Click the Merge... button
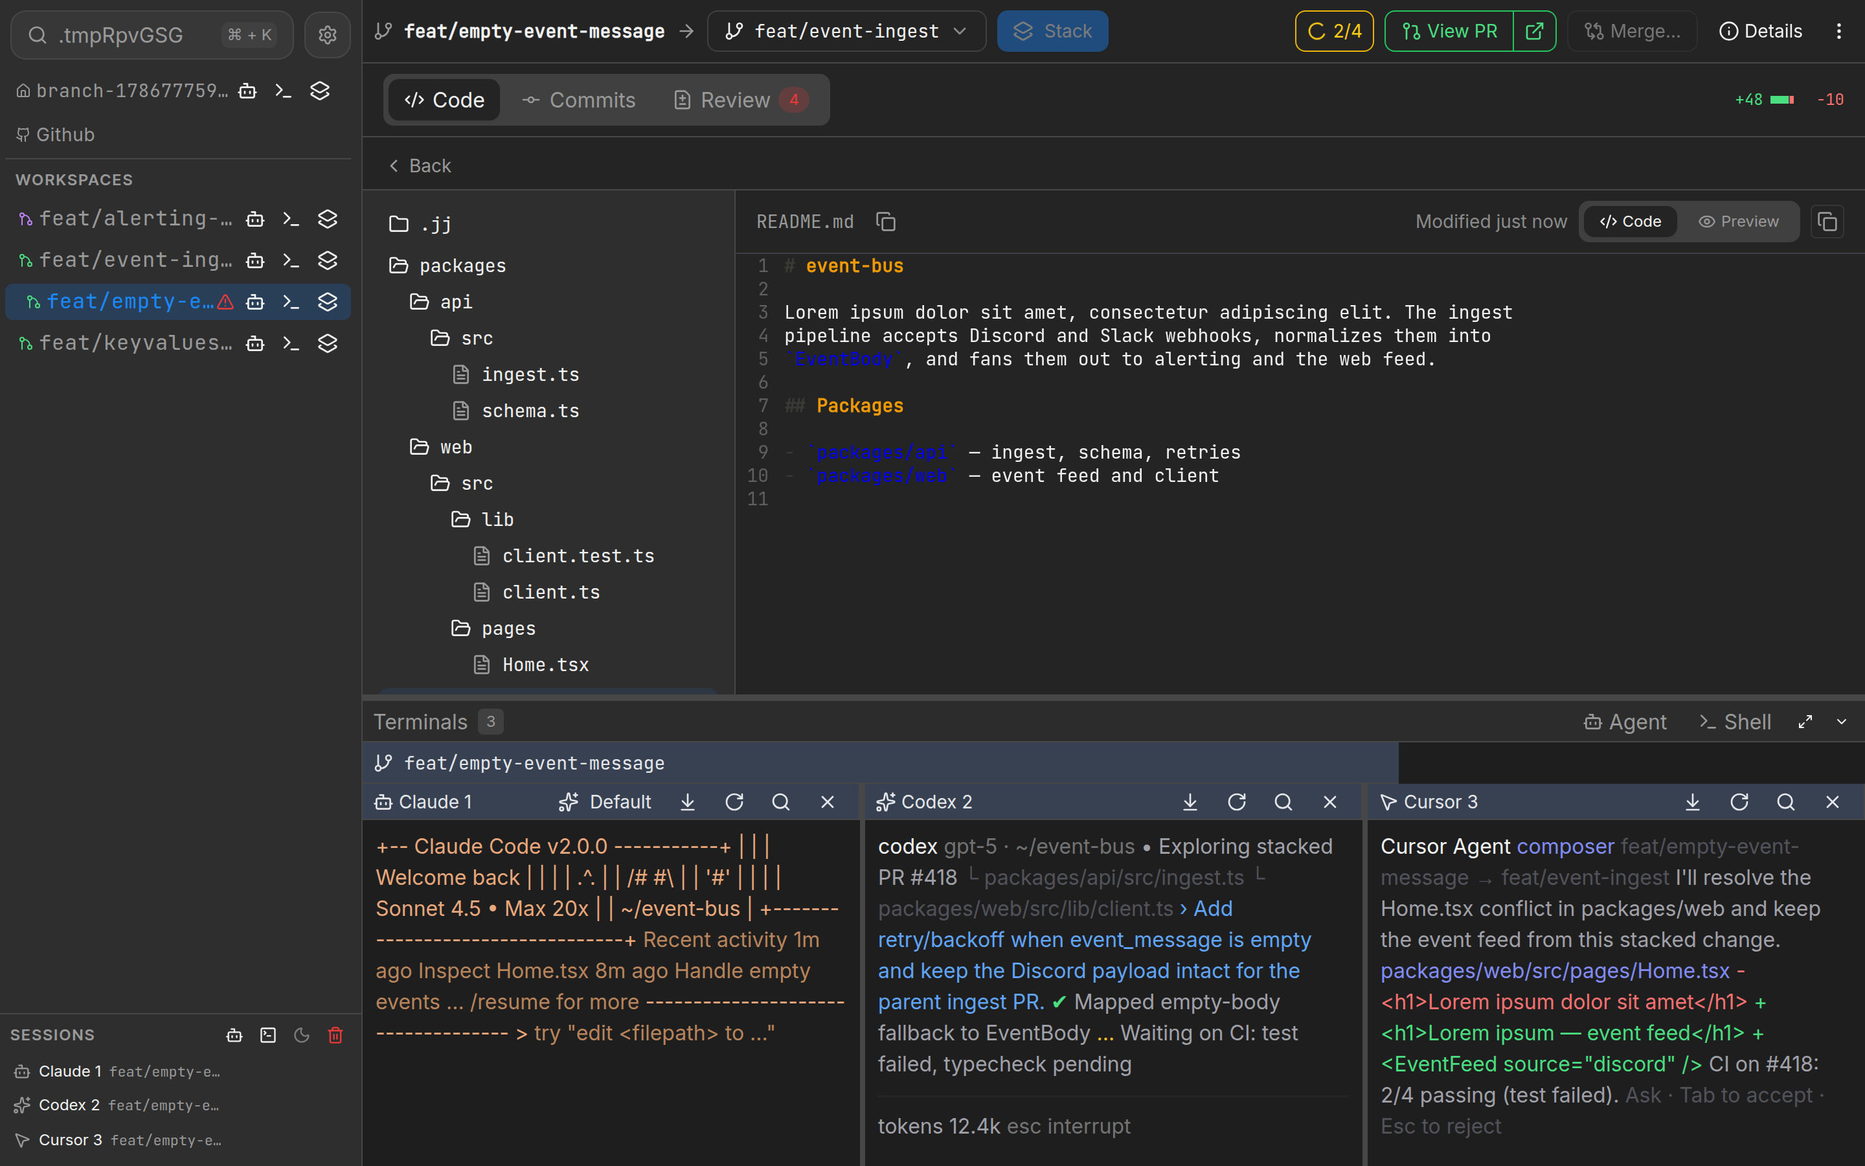 pos(1631,32)
